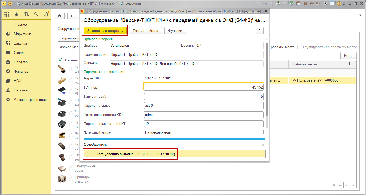Image resolution: width=366 pixels, height=195 pixels.
Task: Click the printer icon in the title bar
Action: pyautogui.click(x=265, y=4)
